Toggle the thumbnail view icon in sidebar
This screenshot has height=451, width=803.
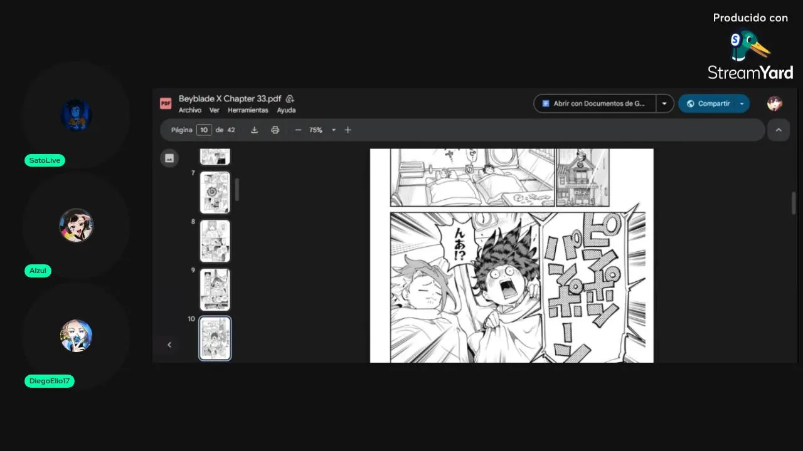tap(169, 158)
